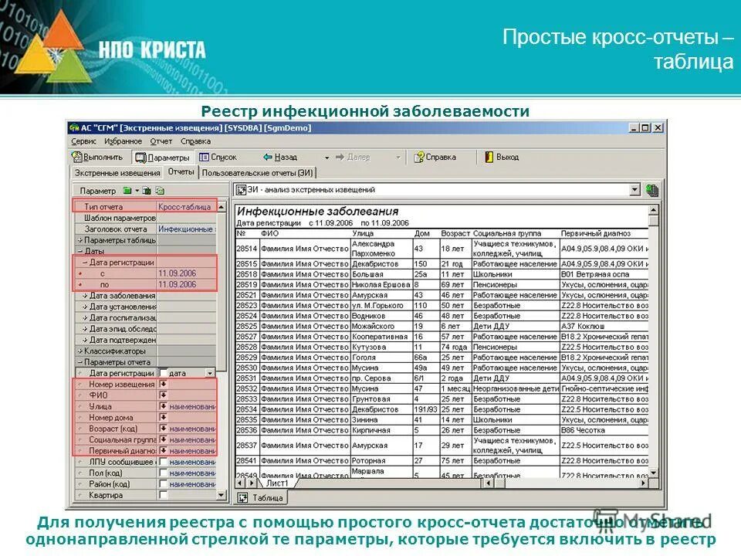
Task: Run report with Выполнить toolbar button
Action: [97, 157]
